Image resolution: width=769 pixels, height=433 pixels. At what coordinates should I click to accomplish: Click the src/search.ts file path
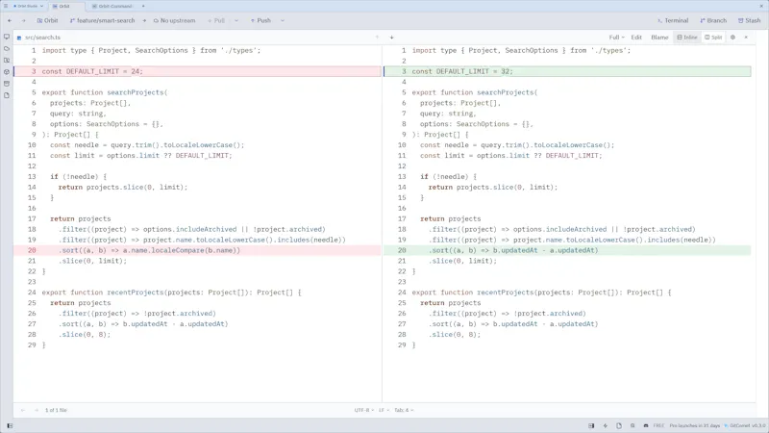(x=42, y=38)
